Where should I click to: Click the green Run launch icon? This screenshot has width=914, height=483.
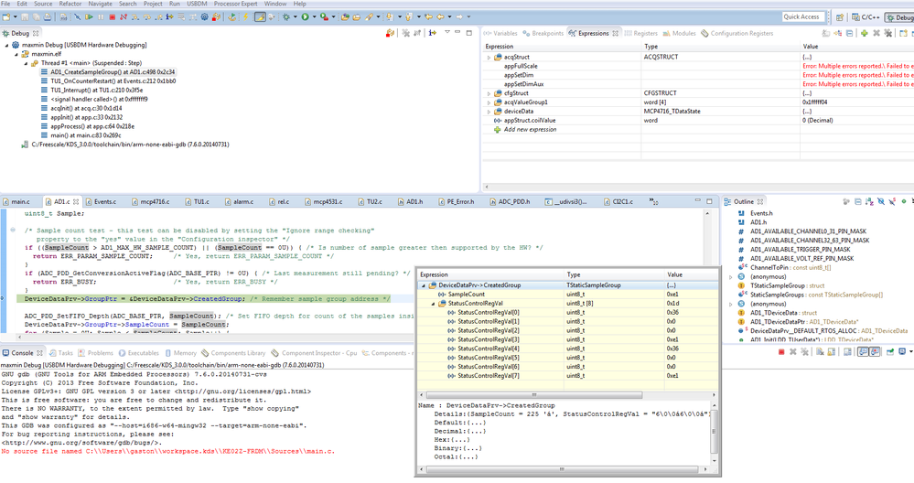pyautogui.click(x=306, y=16)
